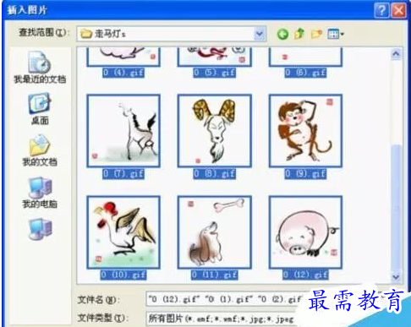Click the file name label 0 (9).gif
Viewport: 411px width, 327px height.
pos(305,174)
